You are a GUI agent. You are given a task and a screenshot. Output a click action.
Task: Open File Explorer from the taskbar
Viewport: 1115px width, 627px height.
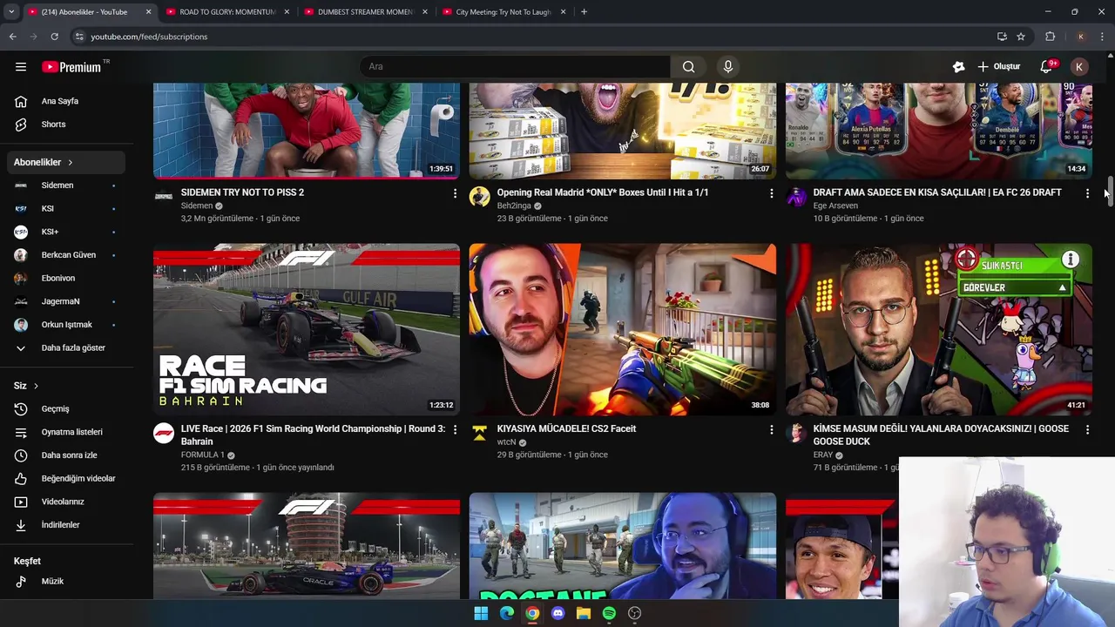point(584,613)
